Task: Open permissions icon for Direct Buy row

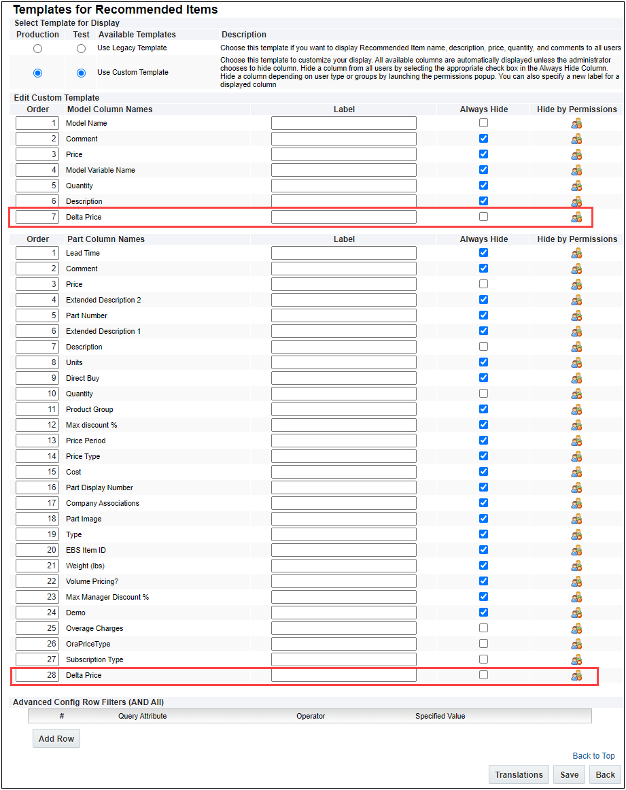Action: coord(576,379)
